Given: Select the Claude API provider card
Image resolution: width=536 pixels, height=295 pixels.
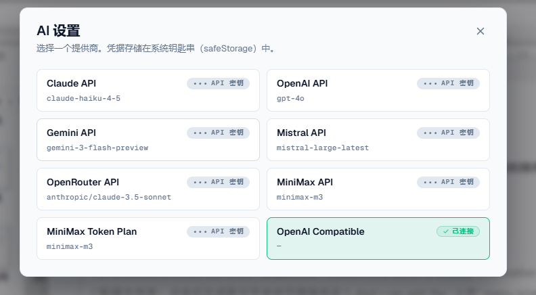Looking at the screenshot, I should [148, 90].
